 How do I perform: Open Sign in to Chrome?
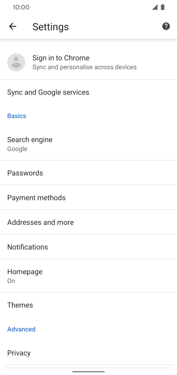pos(88,62)
